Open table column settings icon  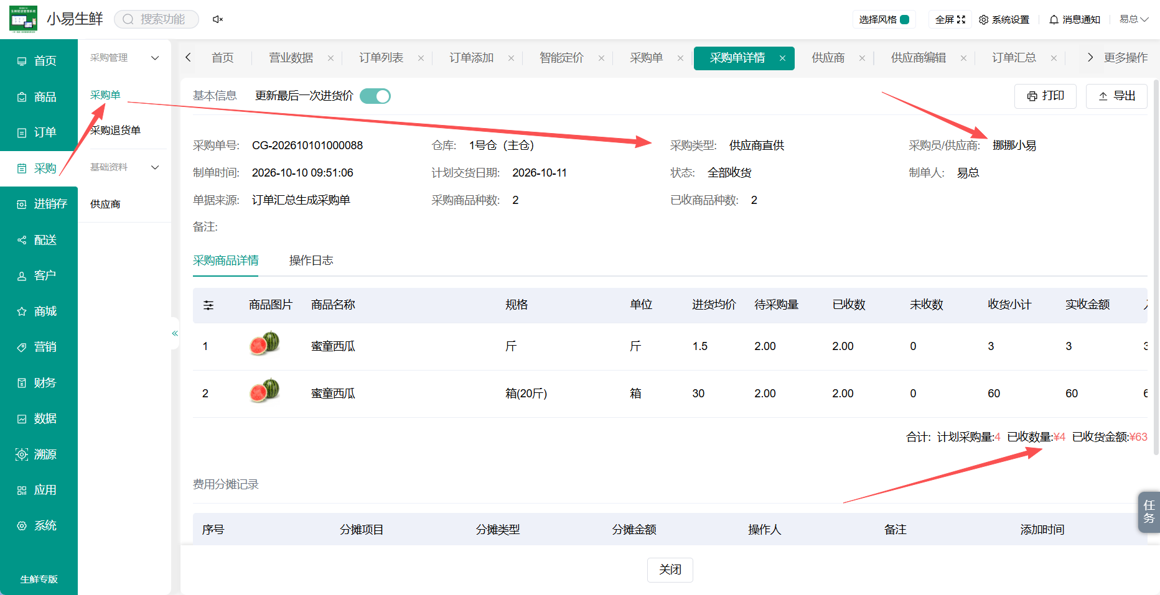click(x=208, y=305)
